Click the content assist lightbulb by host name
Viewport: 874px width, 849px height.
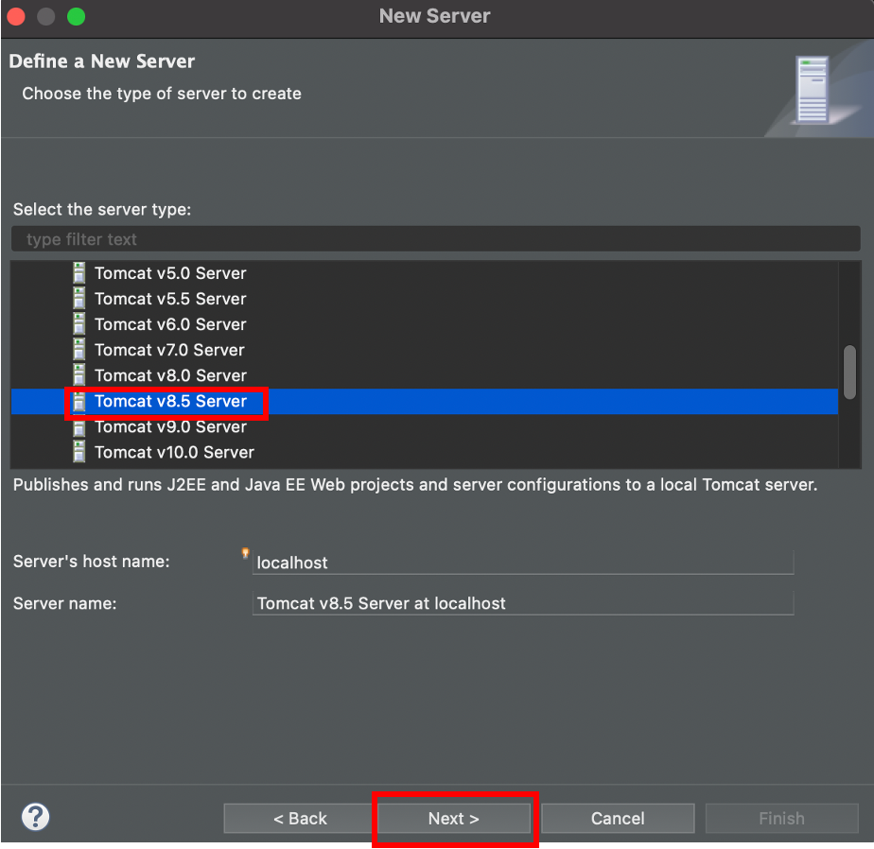[245, 553]
